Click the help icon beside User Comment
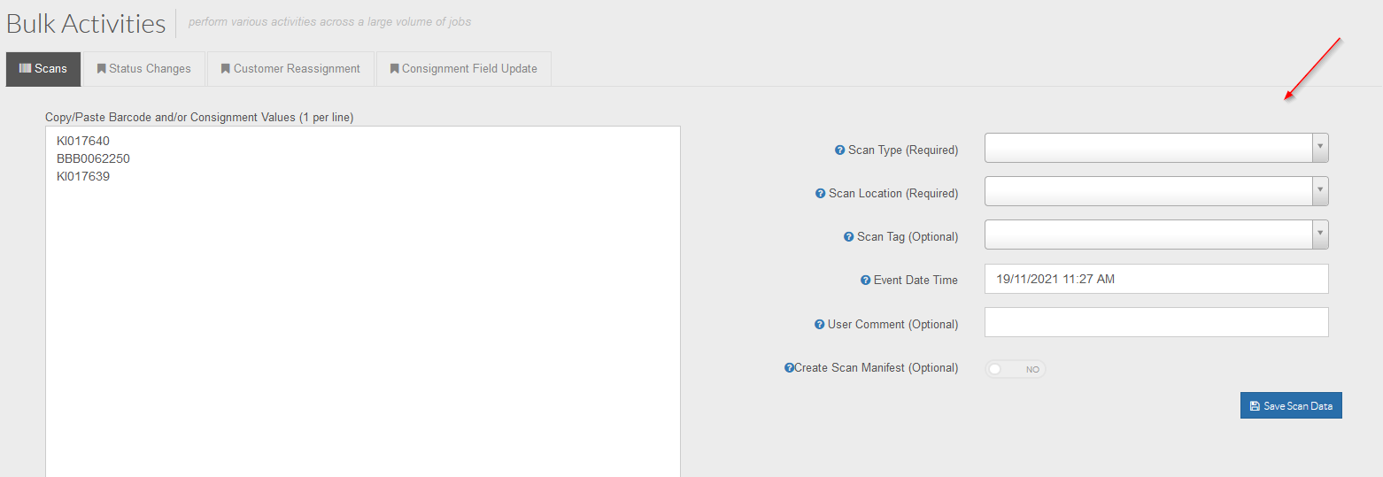This screenshot has height=477, width=1383. click(819, 325)
